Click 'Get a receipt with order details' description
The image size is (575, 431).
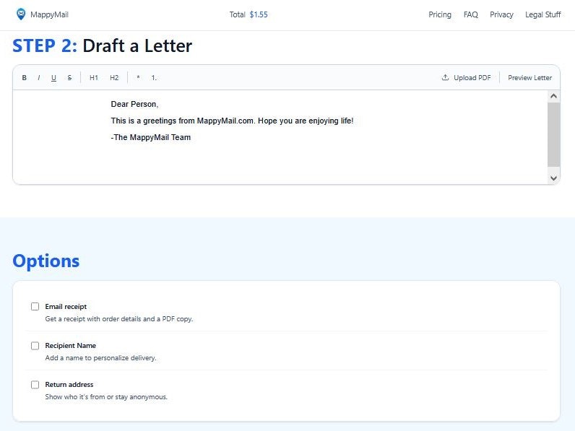118,319
